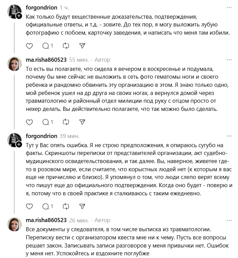Open more options for ma.risha860523's 55 min. comment
This screenshot has height=258, width=238.
click(x=230, y=60)
